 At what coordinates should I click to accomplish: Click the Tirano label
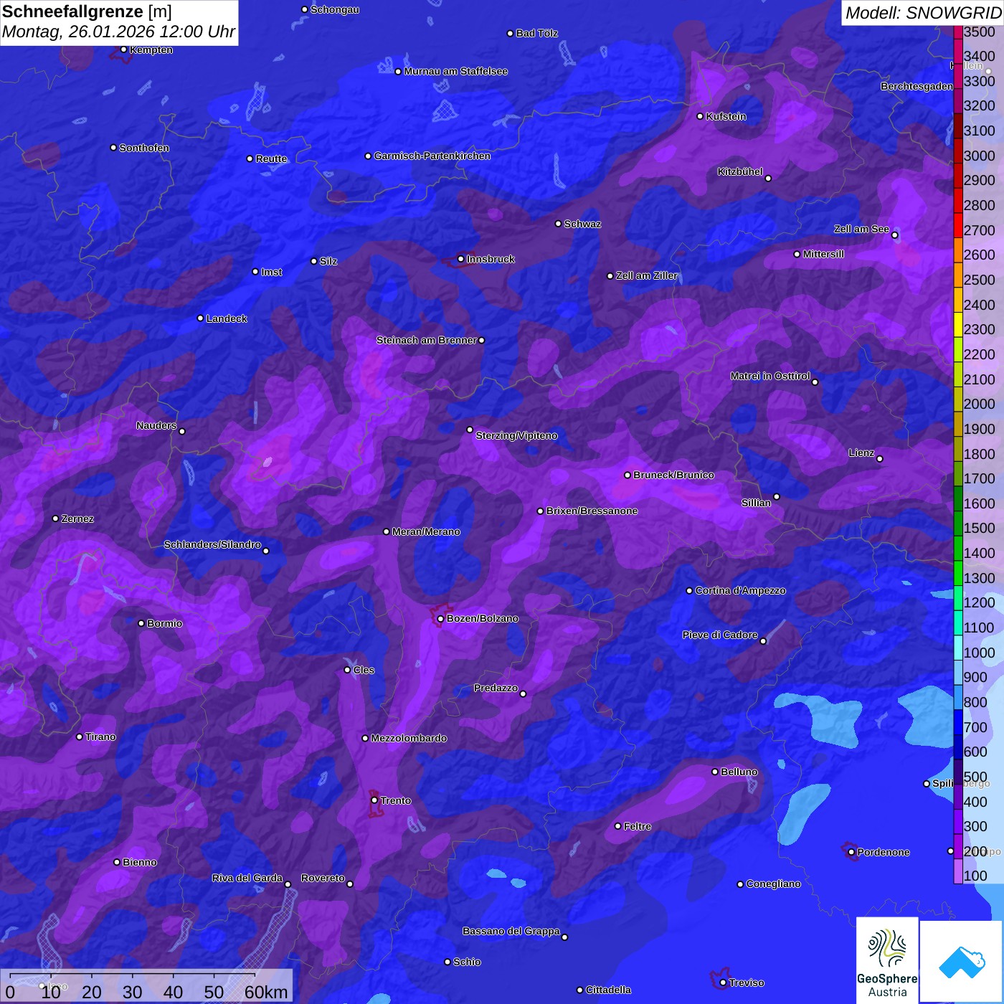[x=100, y=737]
